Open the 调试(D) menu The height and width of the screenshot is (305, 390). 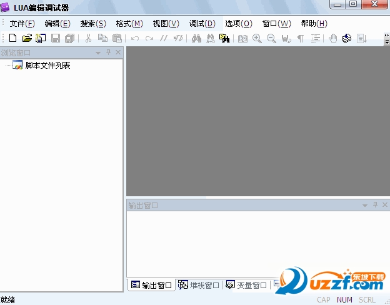pyautogui.click(x=202, y=24)
